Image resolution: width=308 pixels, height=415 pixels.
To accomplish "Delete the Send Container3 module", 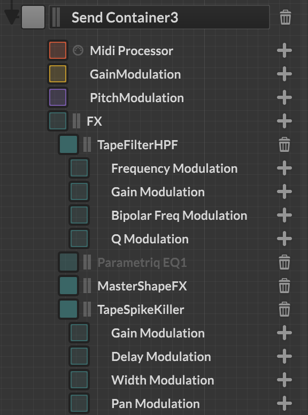I will click(285, 18).
